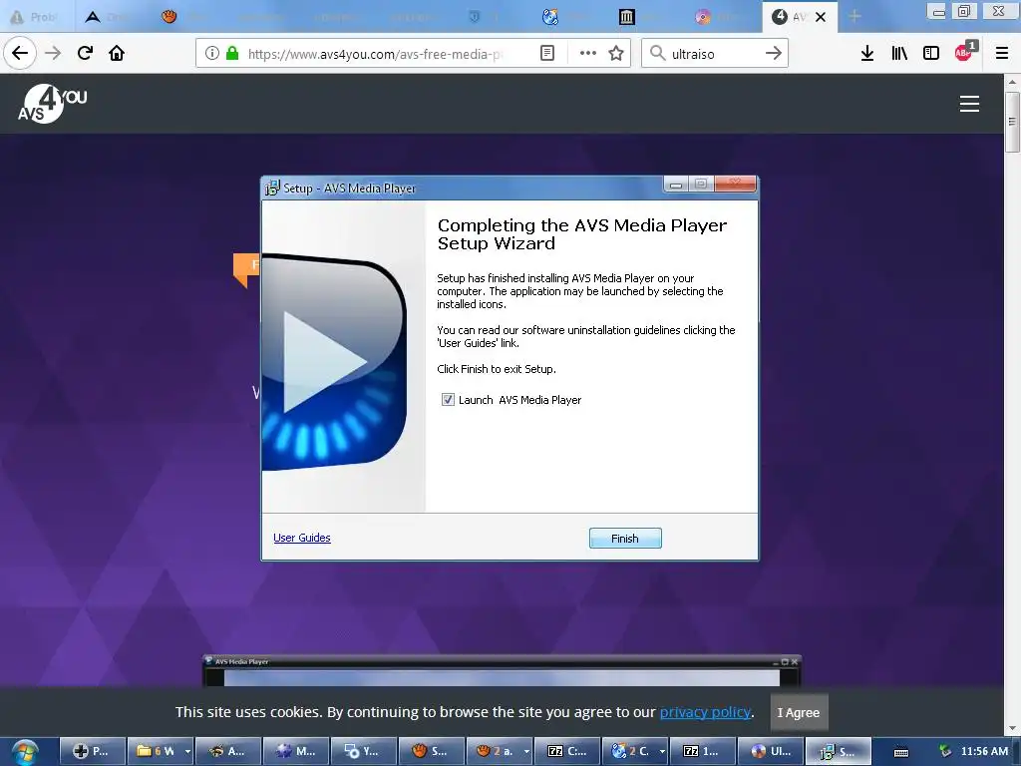Switch to the tab with building icon
The height and width of the screenshot is (766, 1021).
click(647, 17)
